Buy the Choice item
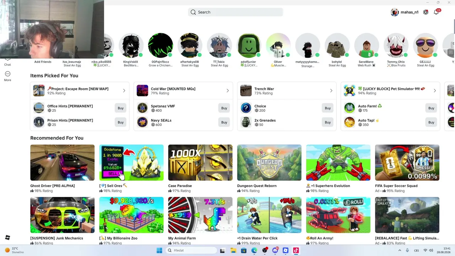The height and width of the screenshot is (256, 455). [x=327, y=108]
